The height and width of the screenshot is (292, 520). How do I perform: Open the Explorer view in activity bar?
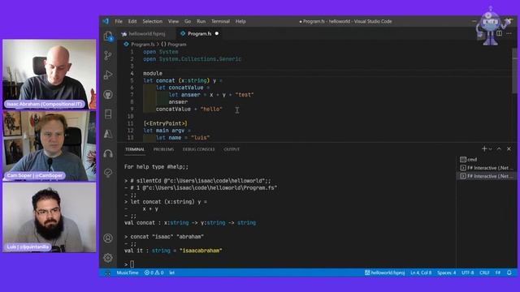(x=108, y=36)
